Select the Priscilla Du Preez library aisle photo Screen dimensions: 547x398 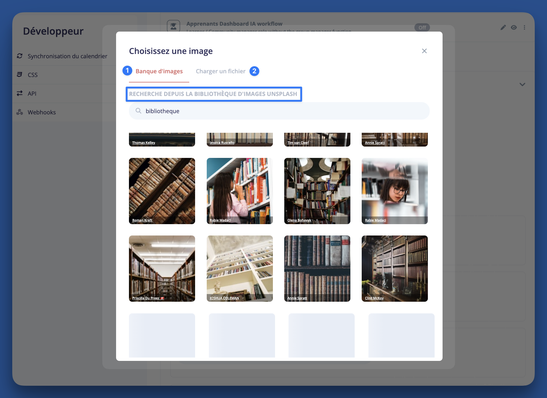(x=162, y=269)
